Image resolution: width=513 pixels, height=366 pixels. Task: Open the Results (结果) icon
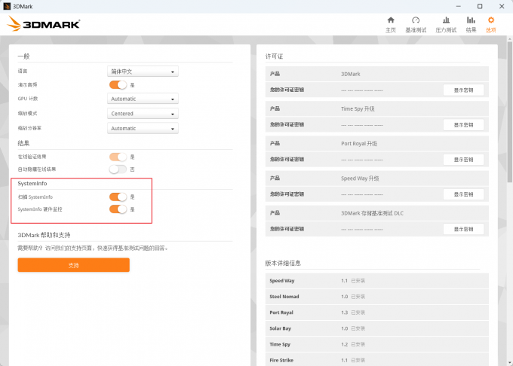pyautogui.click(x=471, y=23)
